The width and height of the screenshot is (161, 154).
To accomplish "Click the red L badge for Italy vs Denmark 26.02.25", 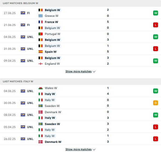I will pos(156,139).
